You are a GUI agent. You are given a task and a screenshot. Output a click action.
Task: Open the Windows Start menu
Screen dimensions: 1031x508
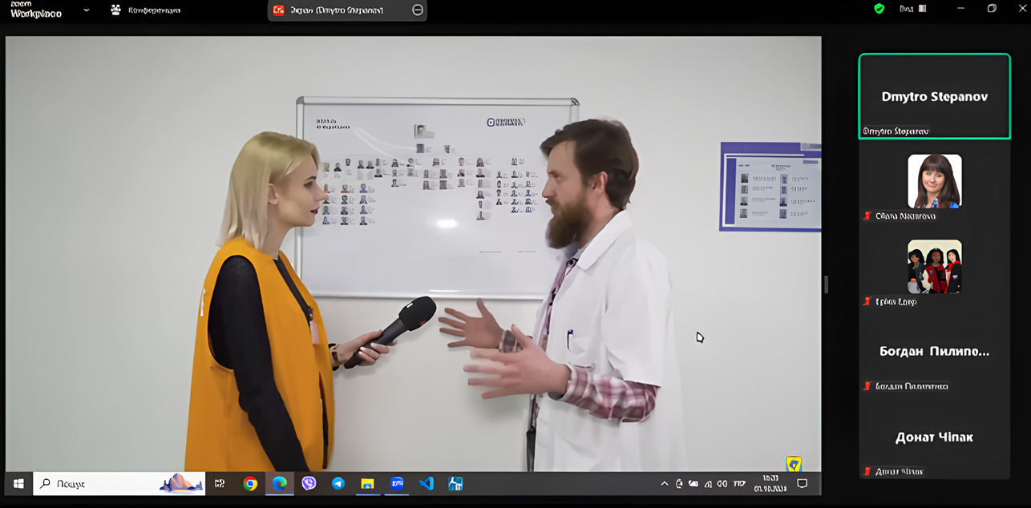[x=18, y=484]
